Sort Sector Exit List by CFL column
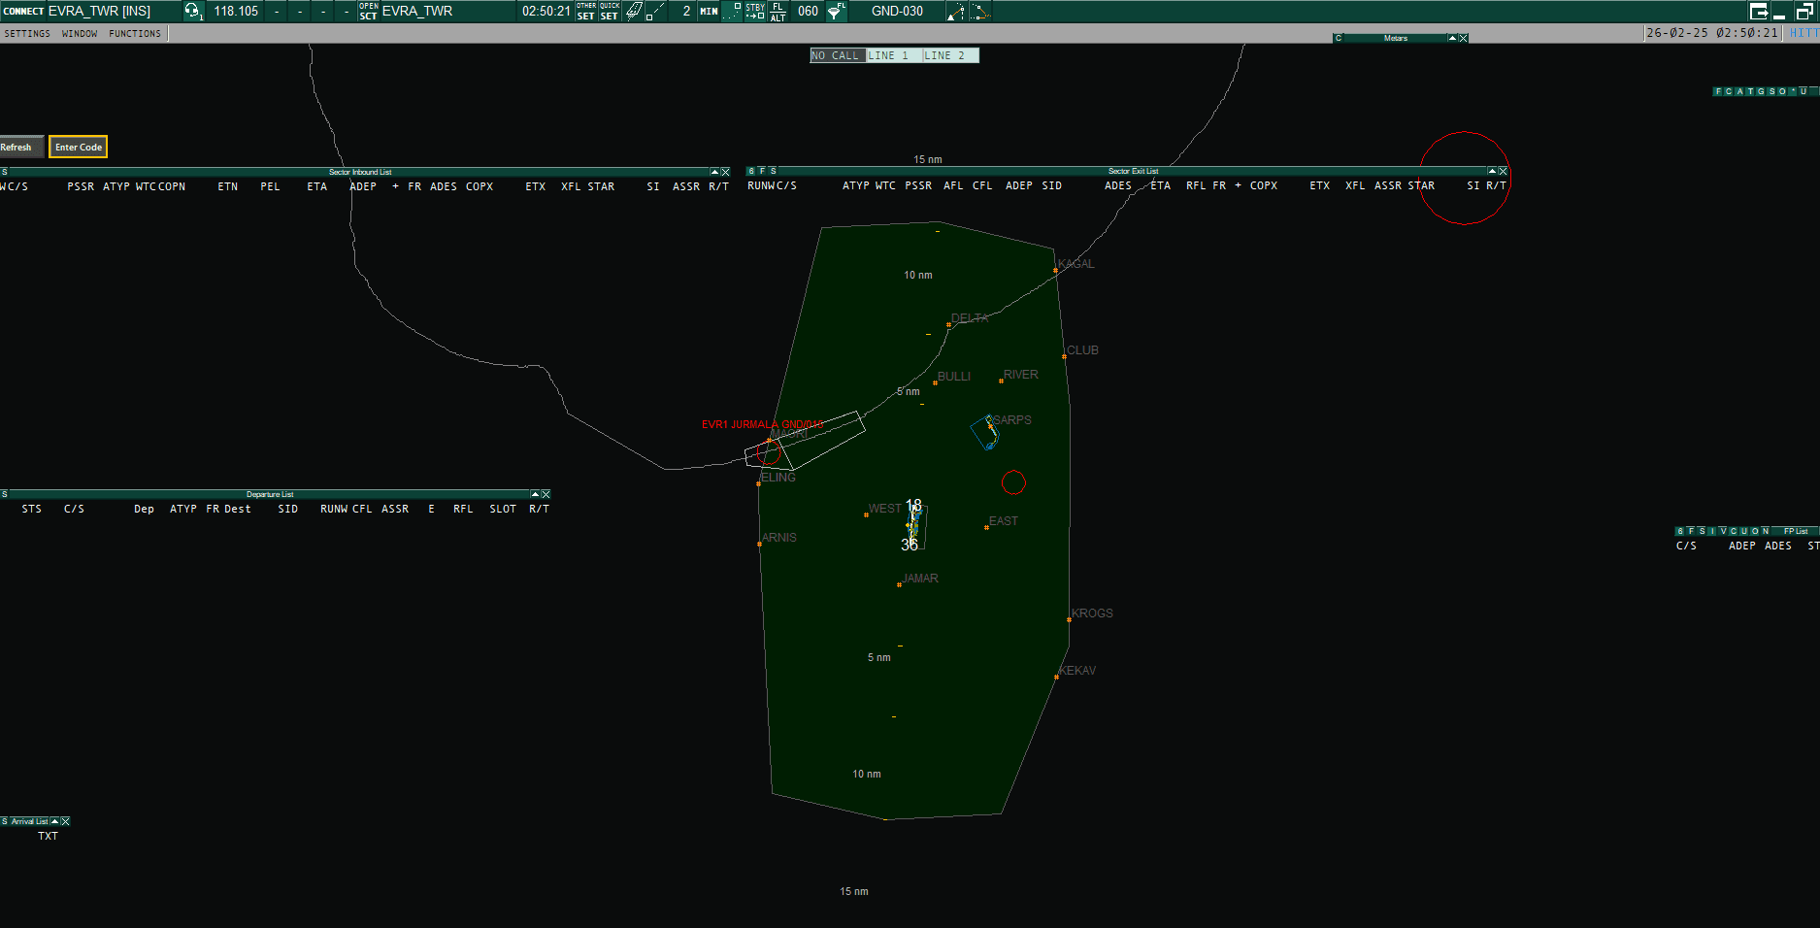This screenshot has height=928, width=1820. coord(982,185)
